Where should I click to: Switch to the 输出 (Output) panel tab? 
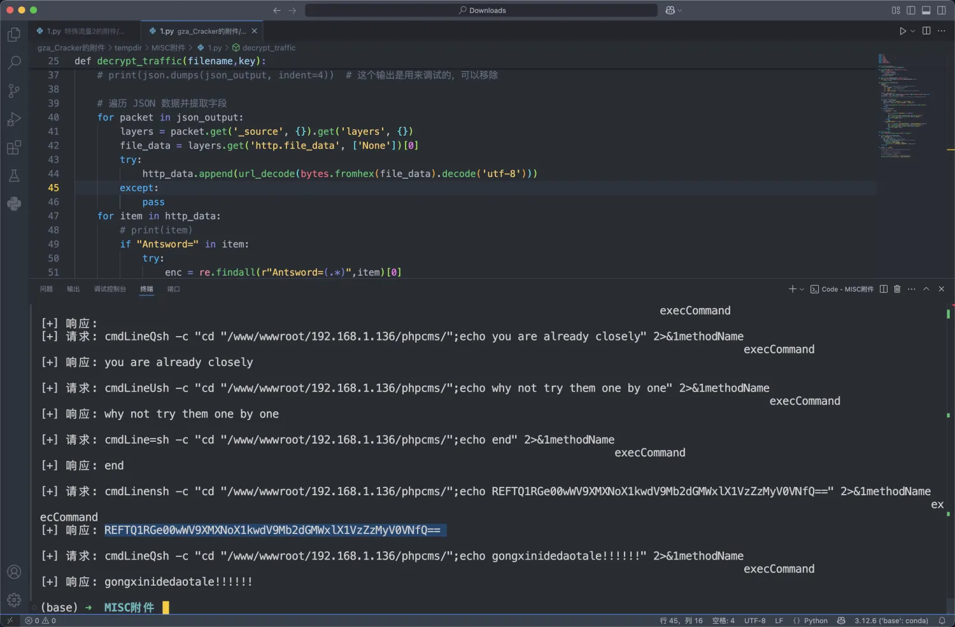point(73,289)
